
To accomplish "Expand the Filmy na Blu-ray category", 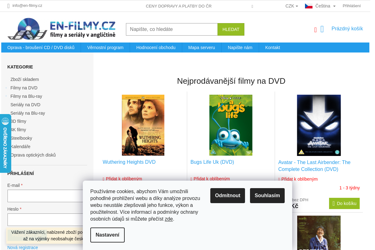I will coord(6,96).
